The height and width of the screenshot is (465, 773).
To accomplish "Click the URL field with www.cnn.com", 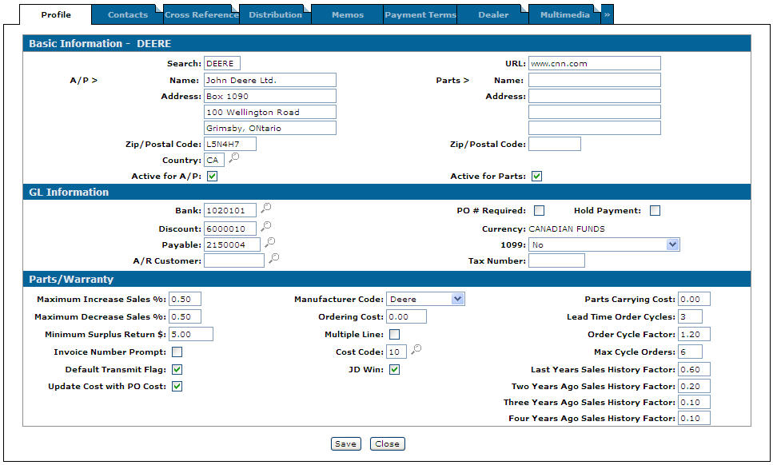I will click(x=595, y=64).
